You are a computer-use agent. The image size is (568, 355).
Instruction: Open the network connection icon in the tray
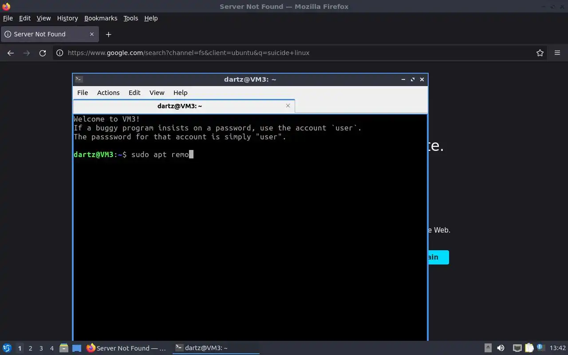tap(517, 348)
